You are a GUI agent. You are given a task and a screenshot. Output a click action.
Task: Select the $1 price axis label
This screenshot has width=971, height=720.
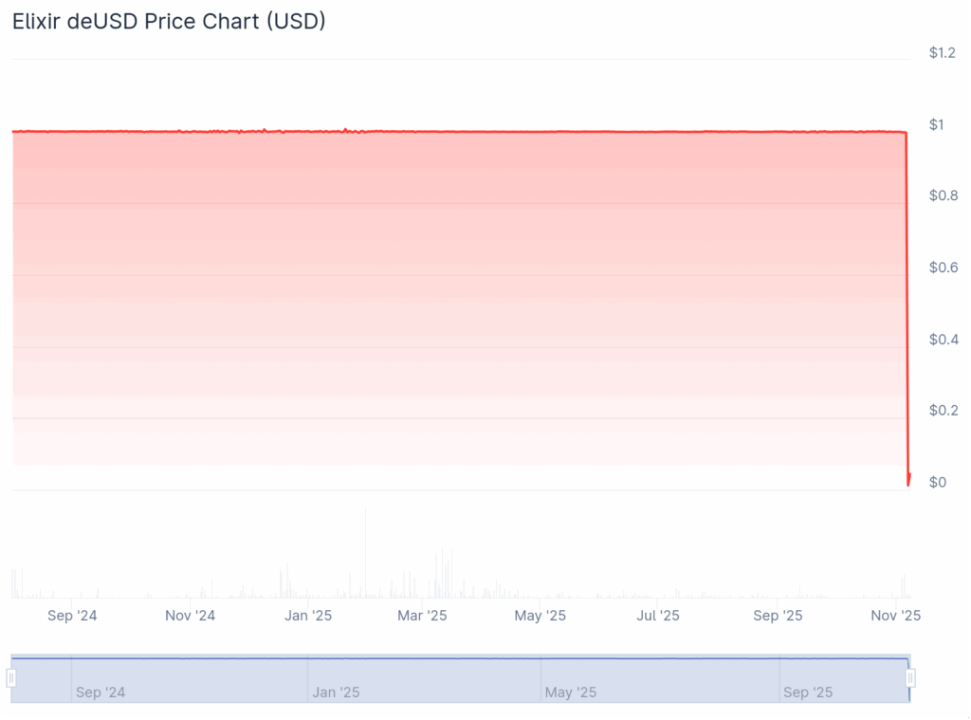click(936, 125)
